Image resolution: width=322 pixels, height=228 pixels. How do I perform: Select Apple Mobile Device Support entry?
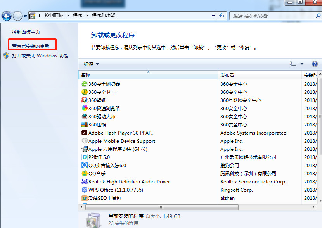pyautogui.click(x=122, y=141)
